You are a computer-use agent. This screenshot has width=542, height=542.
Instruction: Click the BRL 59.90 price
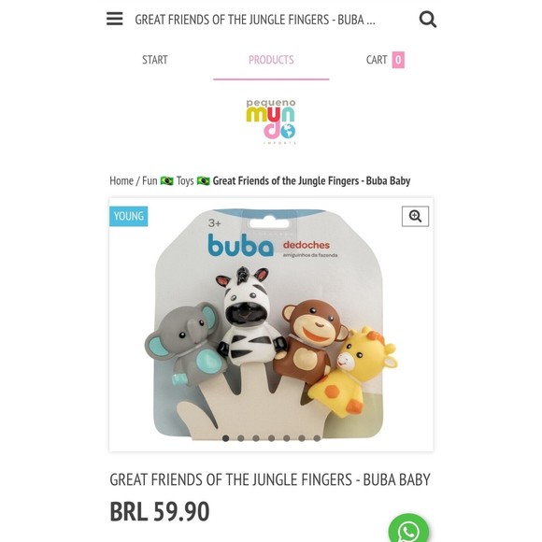(x=160, y=511)
